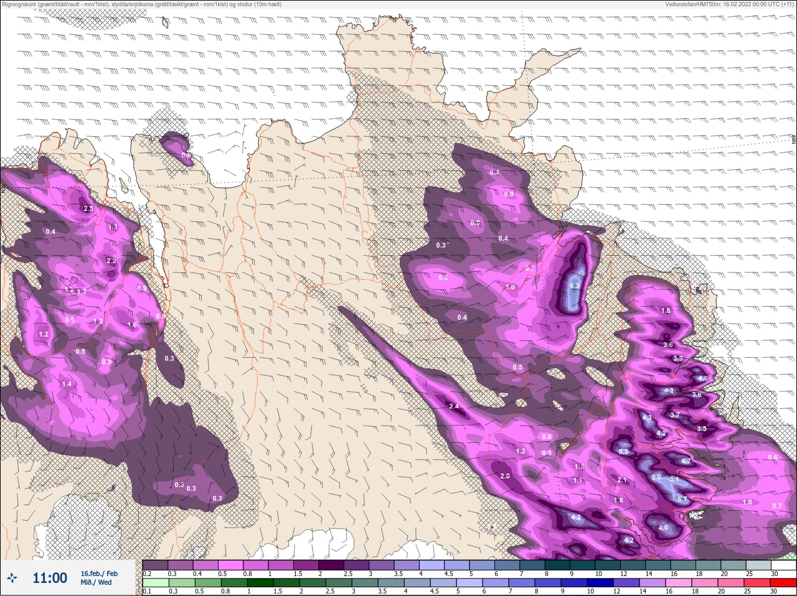The image size is (797, 596).
Task: Click the 2.0 precipitation value on the map
Action: (505, 476)
